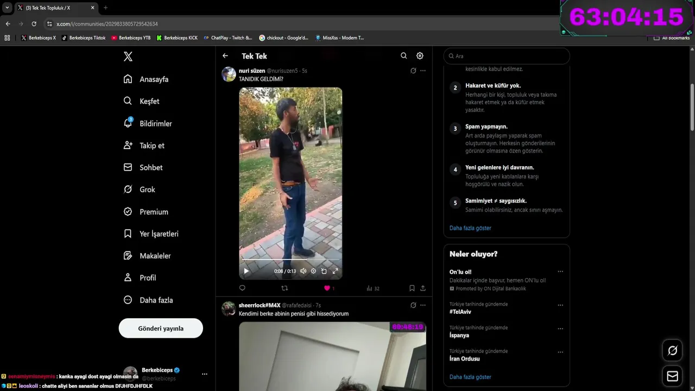
Task: Share the nuri süzen post
Action: click(x=423, y=288)
